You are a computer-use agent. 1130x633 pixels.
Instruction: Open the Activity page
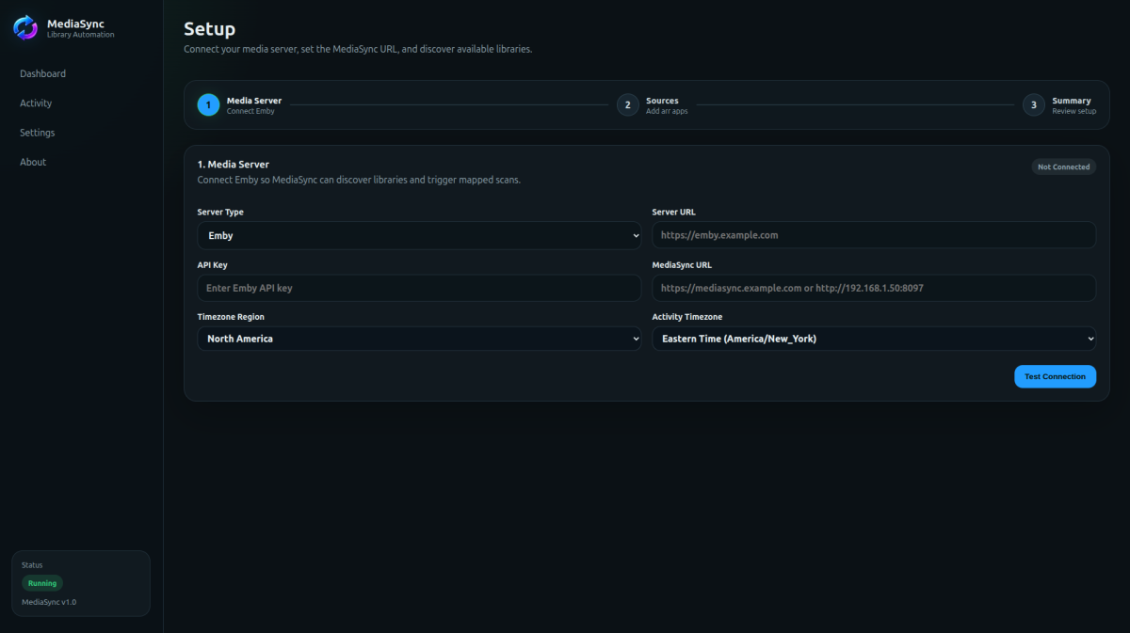(36, 103)
